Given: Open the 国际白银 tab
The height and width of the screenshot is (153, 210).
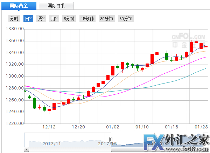Looking at the screenshot, I should [x=56, y=6].
